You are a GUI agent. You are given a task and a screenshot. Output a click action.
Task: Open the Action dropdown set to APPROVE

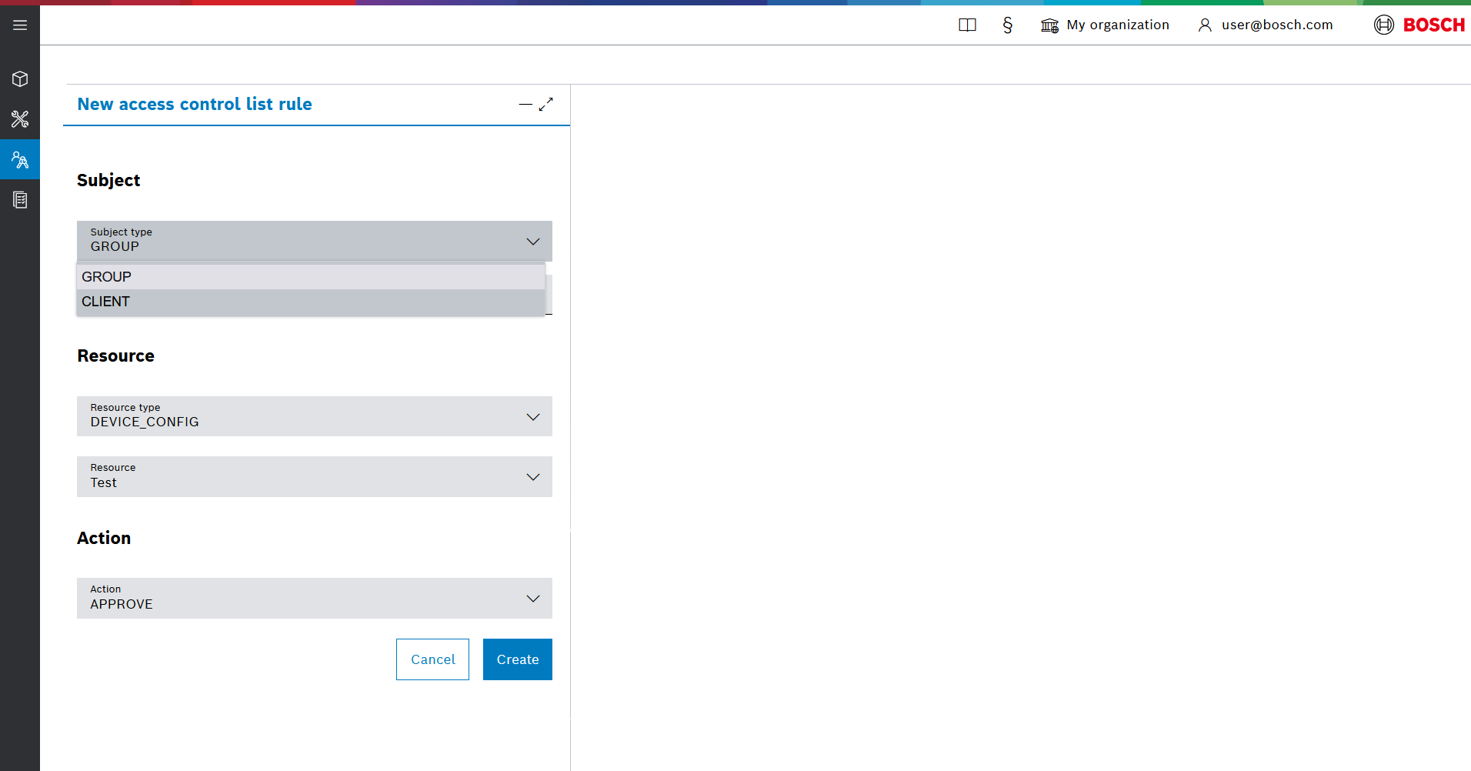[x=314, y=599]
